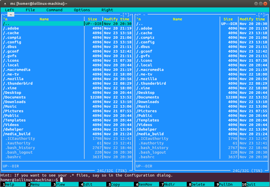Select .bashrc in the left panel

[x=67, y=157]
